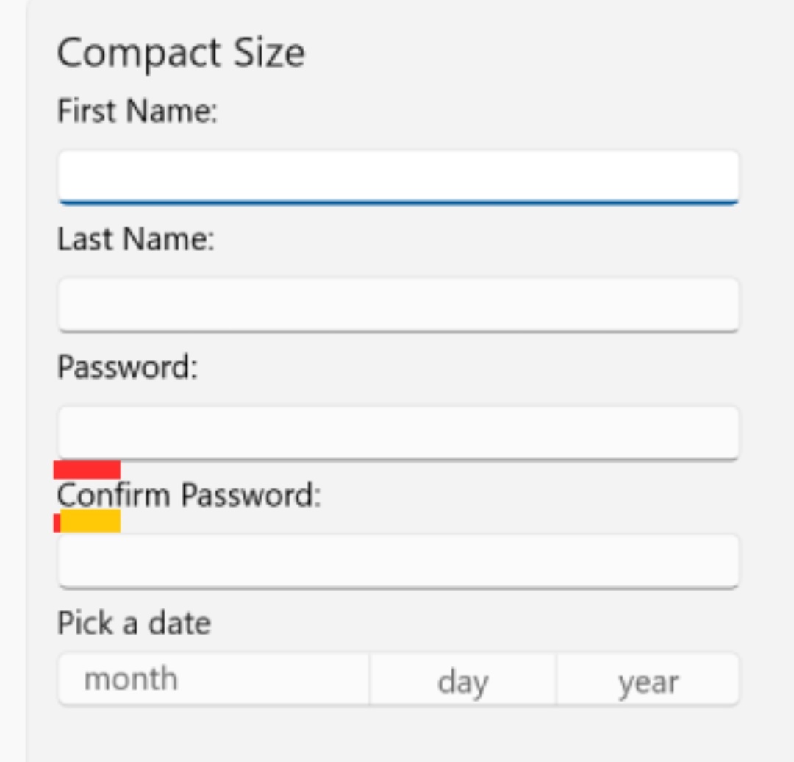The width and height of the screenshot is (794, 762).
Task: Open the day selector in the date picker
Action: (463, 680)
